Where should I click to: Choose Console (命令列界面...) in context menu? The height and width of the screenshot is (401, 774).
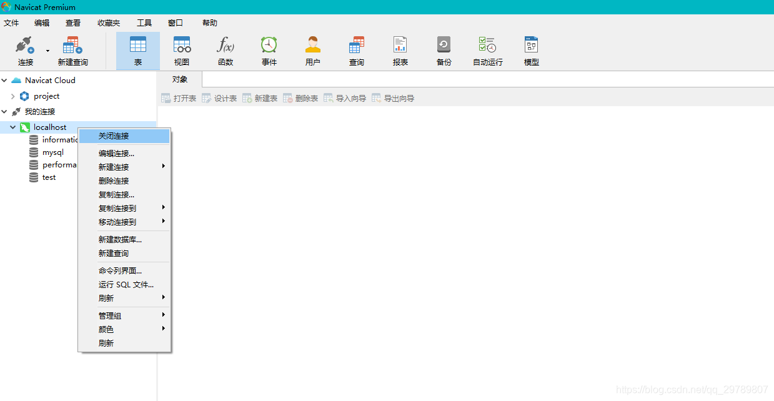click(x=124, y=270)
